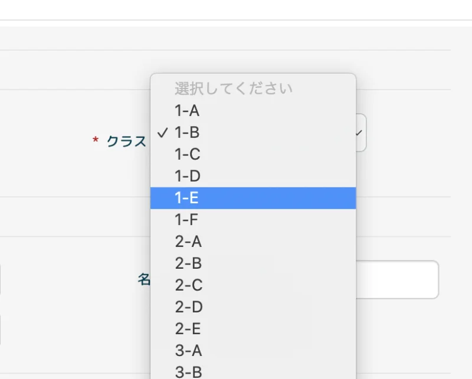This screenshot has width=472, height=379.
Task: Select the 選択してください placeholder option
Action: [253, 88]
